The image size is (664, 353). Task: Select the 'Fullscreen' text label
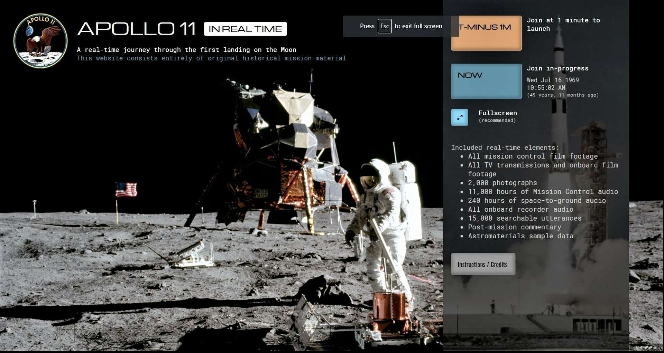(497, 113)
